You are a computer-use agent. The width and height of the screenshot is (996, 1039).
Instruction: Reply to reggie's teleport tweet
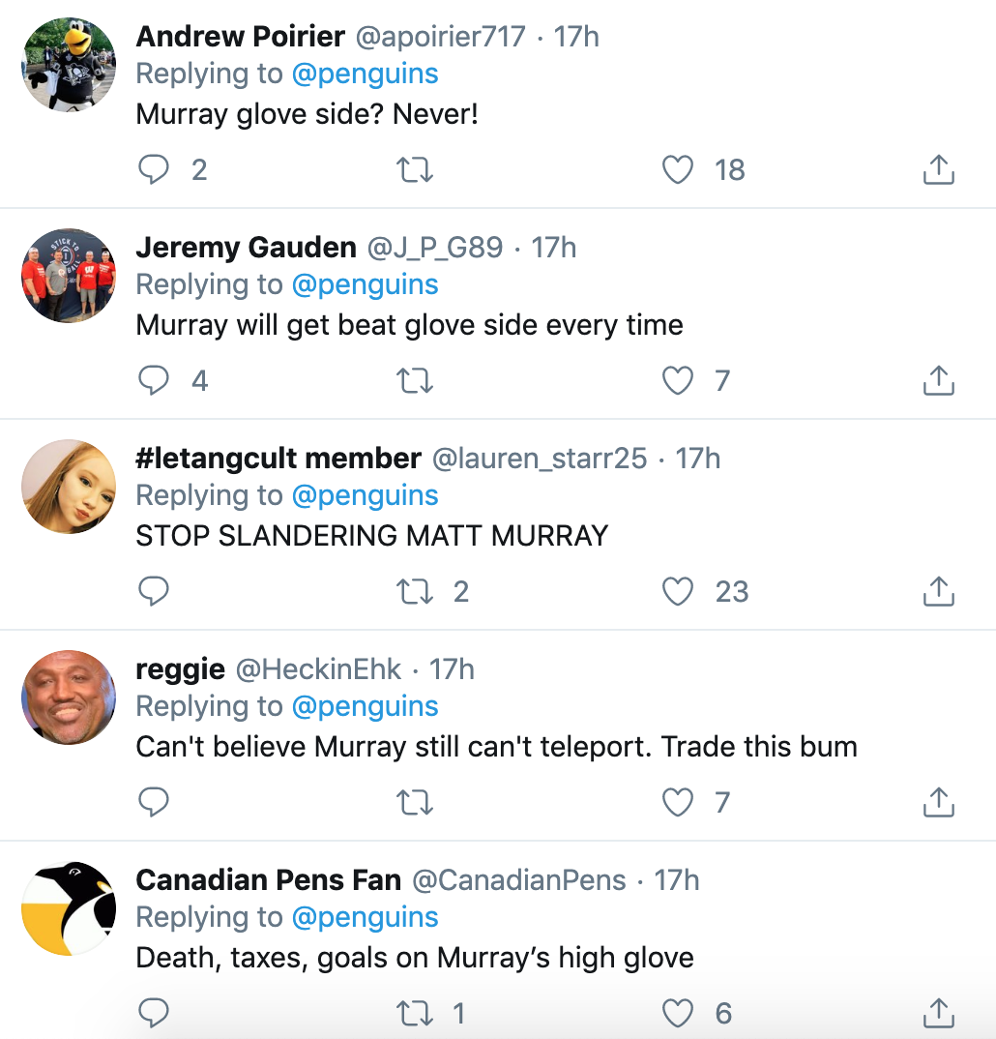click(x=154, y=803)
